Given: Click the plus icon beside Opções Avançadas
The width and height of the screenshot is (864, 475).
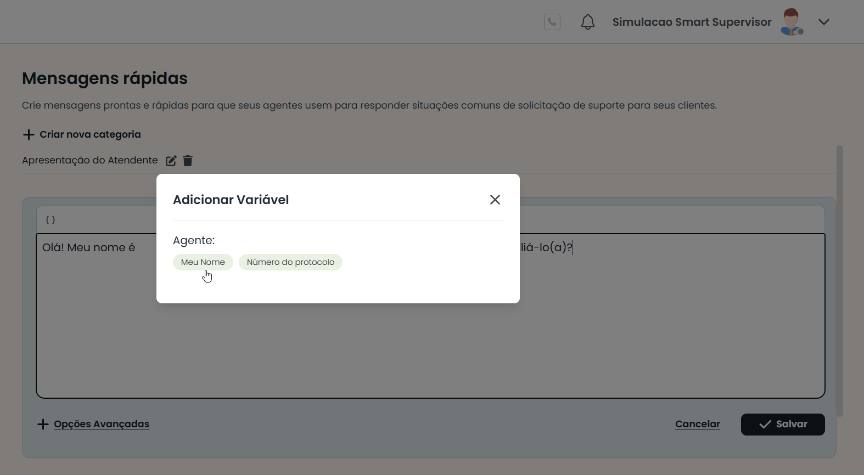Looking at the screenshot, I should pyautogui.click(x=43, y=424).
